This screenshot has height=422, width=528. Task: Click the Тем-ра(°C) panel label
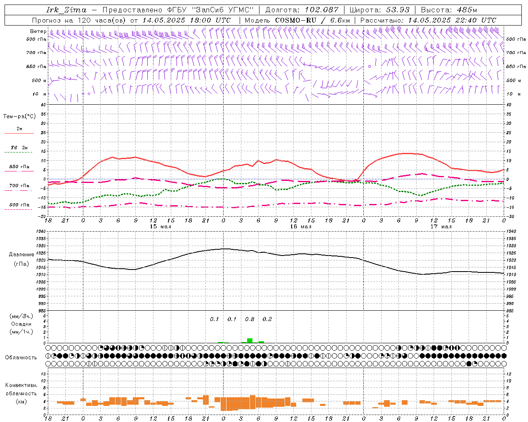click(x=19, y=117)
